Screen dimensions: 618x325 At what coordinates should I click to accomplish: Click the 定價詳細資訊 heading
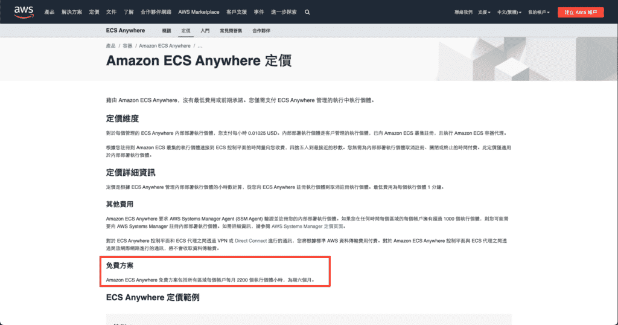coord(130,172)
